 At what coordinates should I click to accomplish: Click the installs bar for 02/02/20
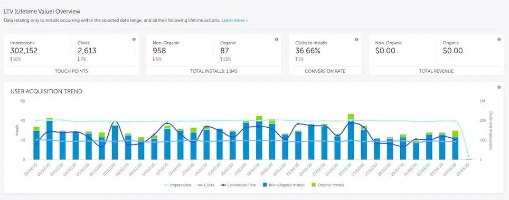[x=49, y=139]
